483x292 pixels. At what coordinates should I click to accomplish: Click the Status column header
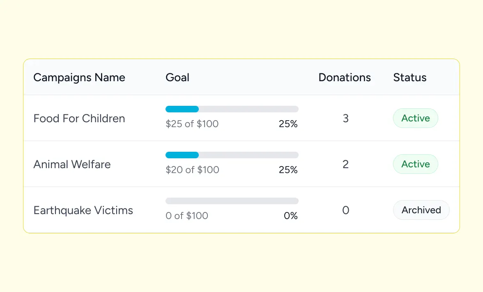click(x=409, y=78)
